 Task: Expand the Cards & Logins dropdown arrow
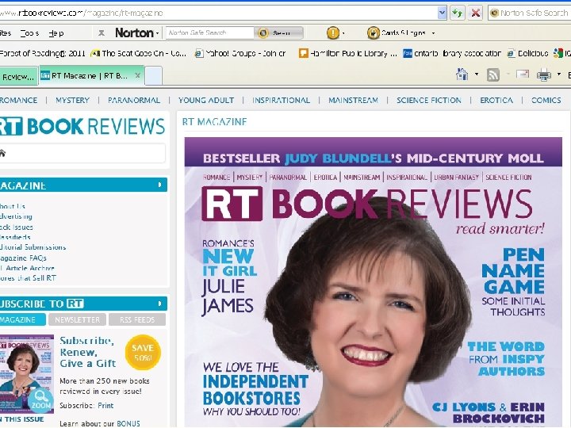click(433, 33)
